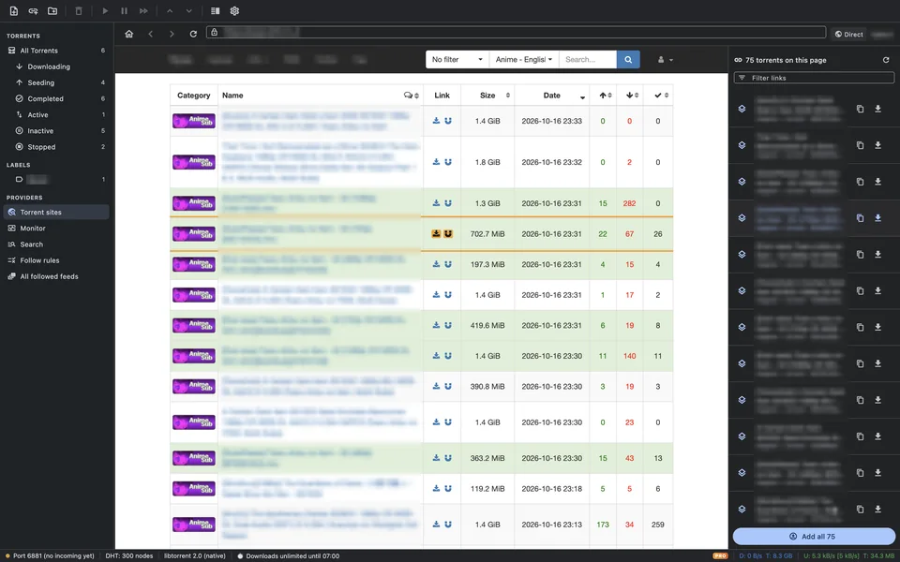Click Anime Sub category badge in 119.2 MiB row
The height and width of the screenshot is (562, 900).
point(194,489)
